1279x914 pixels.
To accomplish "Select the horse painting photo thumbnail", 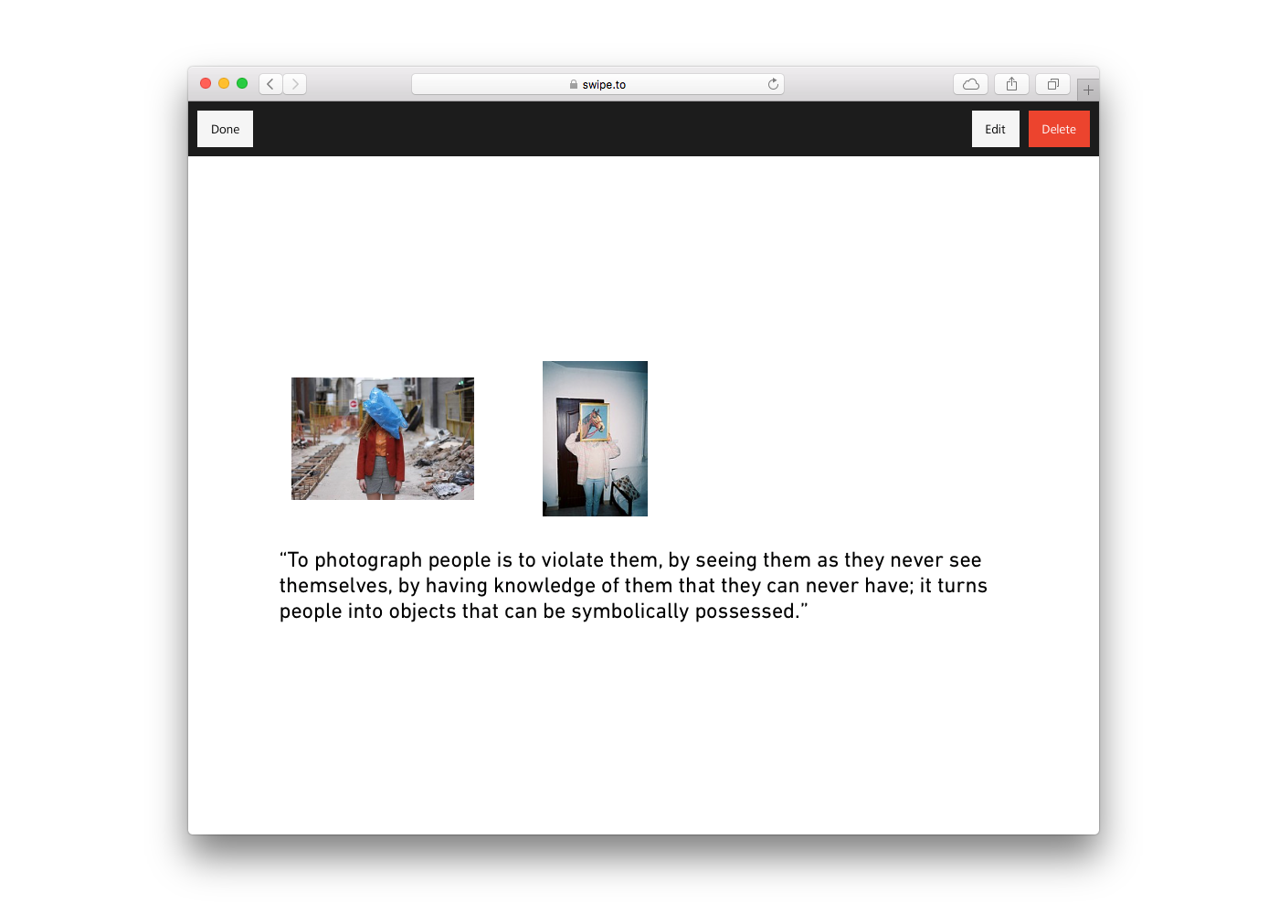I will pos(595,439).
